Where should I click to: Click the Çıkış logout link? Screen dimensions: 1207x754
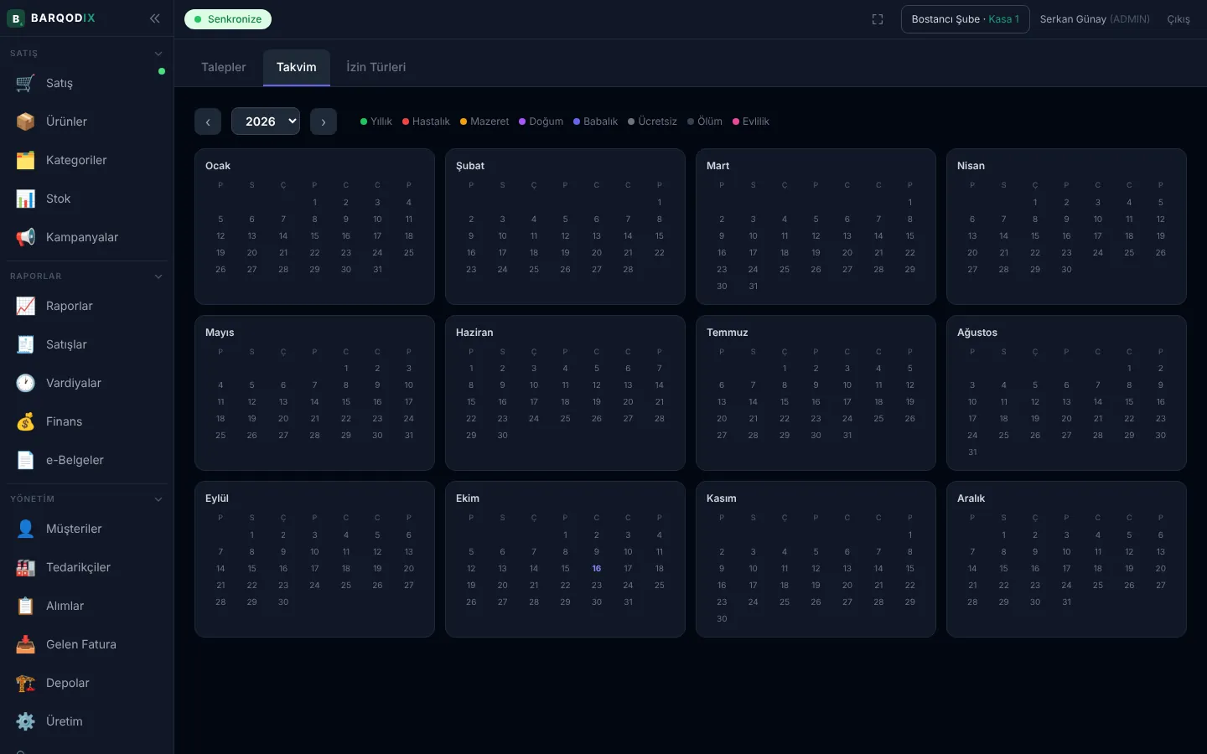click(1179, 19)
